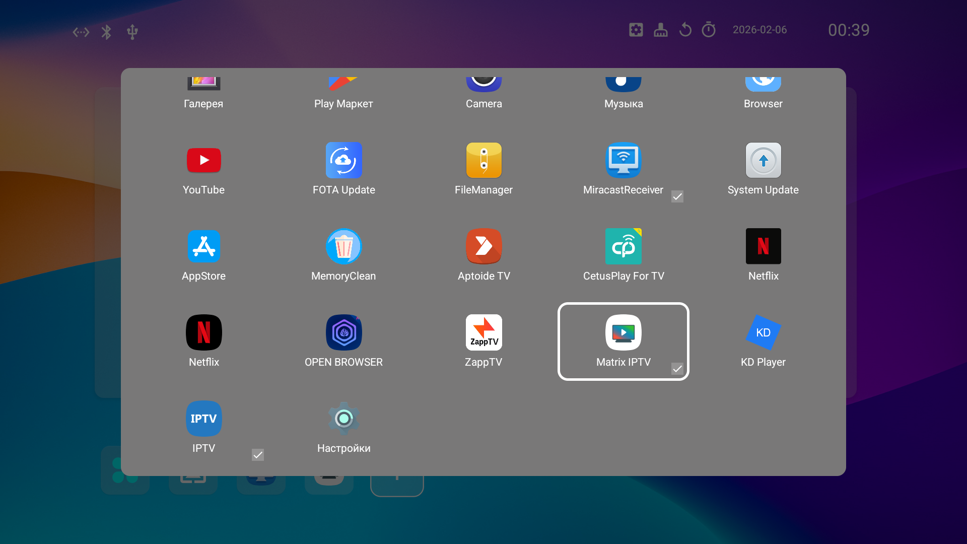The image size is (967, 544).
Task: Click the cleanup broom icon in top bar
Action: tap(661, 30)
